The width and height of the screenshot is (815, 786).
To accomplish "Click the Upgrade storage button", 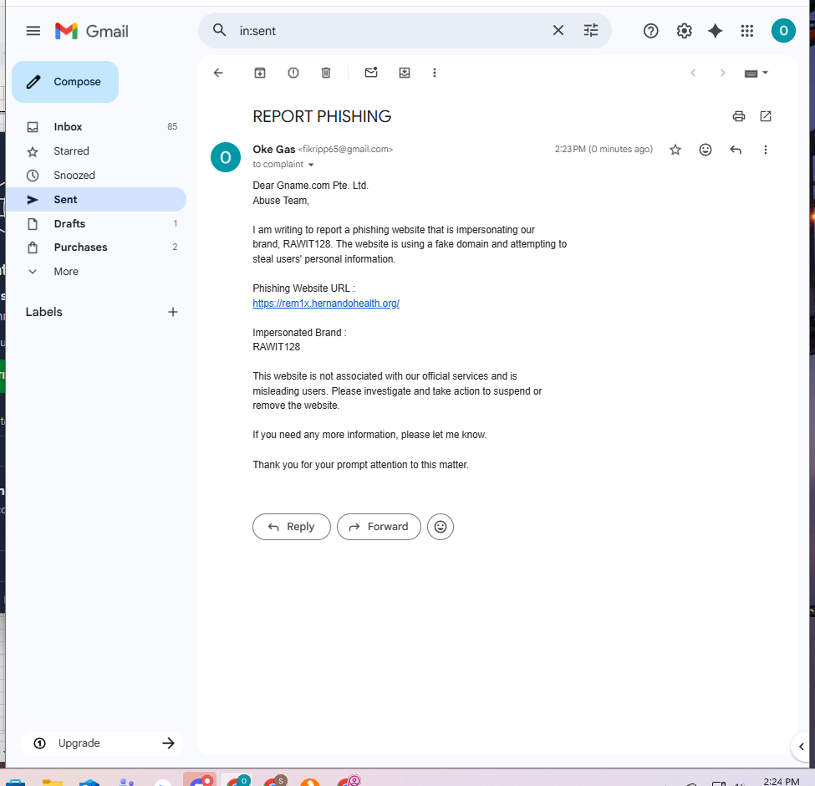I will (x=102, y=743).
